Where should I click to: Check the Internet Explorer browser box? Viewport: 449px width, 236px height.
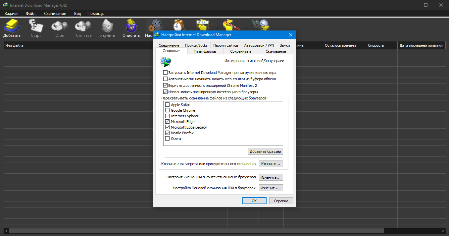[167, 116]
